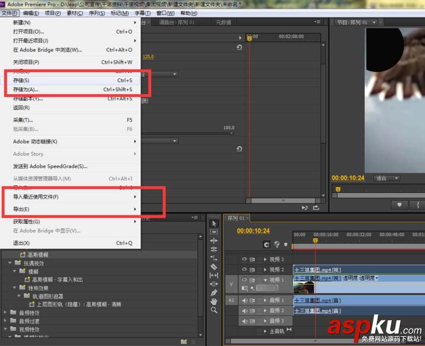Open 透明度 clip effect dropdown on 视频 1
The image size is (425, 346).
pos(377,278)
